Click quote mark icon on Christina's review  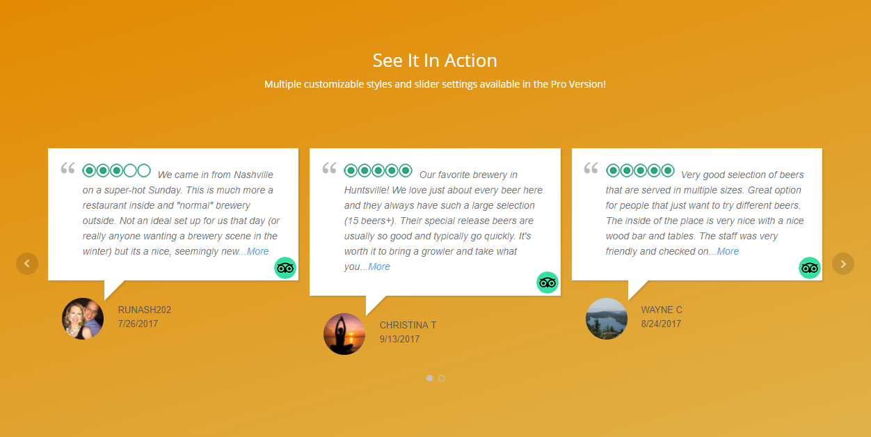click(x=329, y=168)
